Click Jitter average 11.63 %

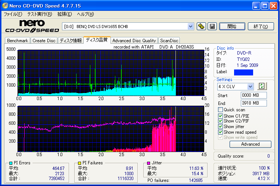[196, 168]
